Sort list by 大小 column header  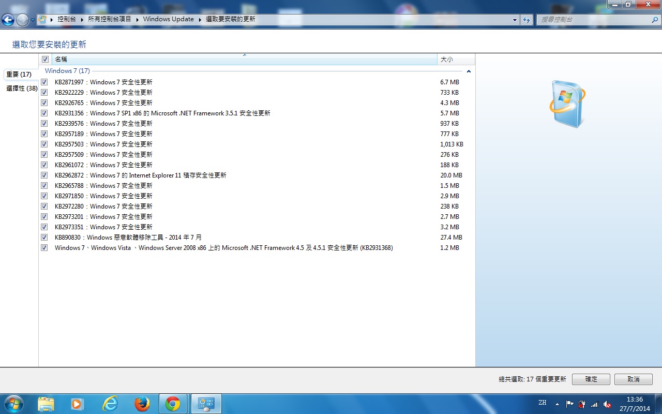pyautogui.click(x=456, y=60)
